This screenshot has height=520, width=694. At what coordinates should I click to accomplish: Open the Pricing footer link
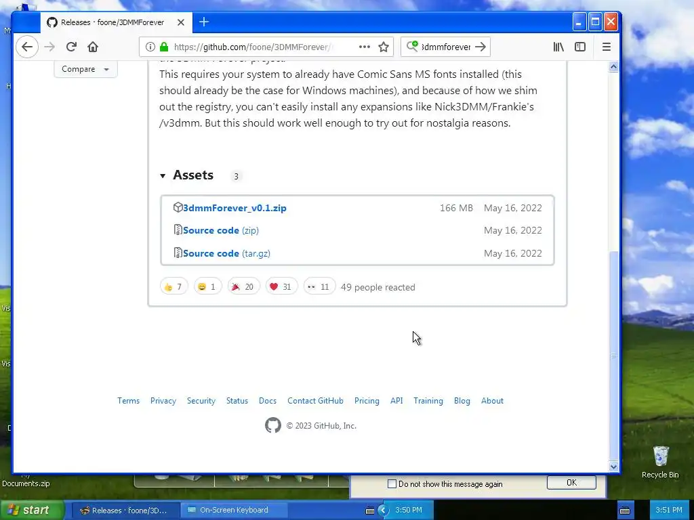(x=367, y=401)
